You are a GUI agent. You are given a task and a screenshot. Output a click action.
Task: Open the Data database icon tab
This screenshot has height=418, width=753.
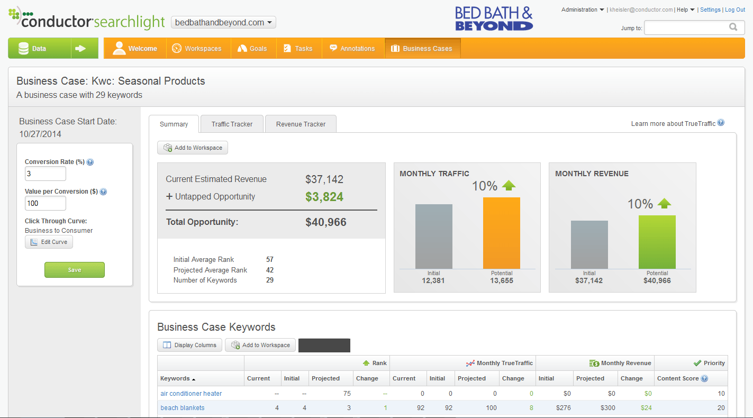(x=40, y=48)
